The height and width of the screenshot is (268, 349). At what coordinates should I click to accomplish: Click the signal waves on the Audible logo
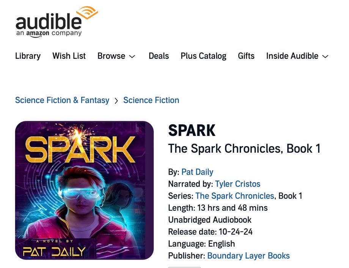click(x=87, y=13)
